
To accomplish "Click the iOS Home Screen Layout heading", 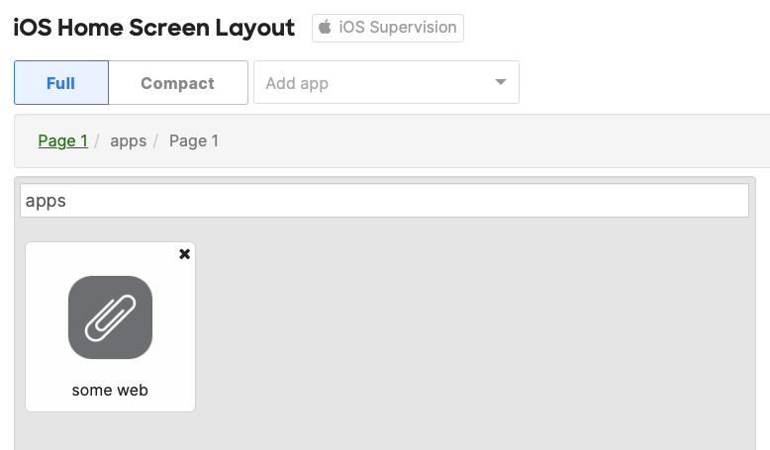I will pyautogui.click(x=153, y=28).
